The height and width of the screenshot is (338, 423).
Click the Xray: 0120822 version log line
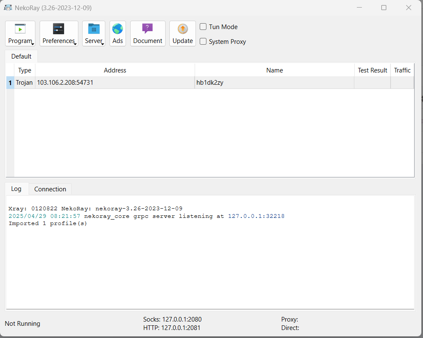point(96,209)
